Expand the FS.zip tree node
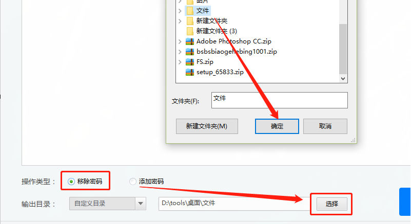 pos(180,62)
